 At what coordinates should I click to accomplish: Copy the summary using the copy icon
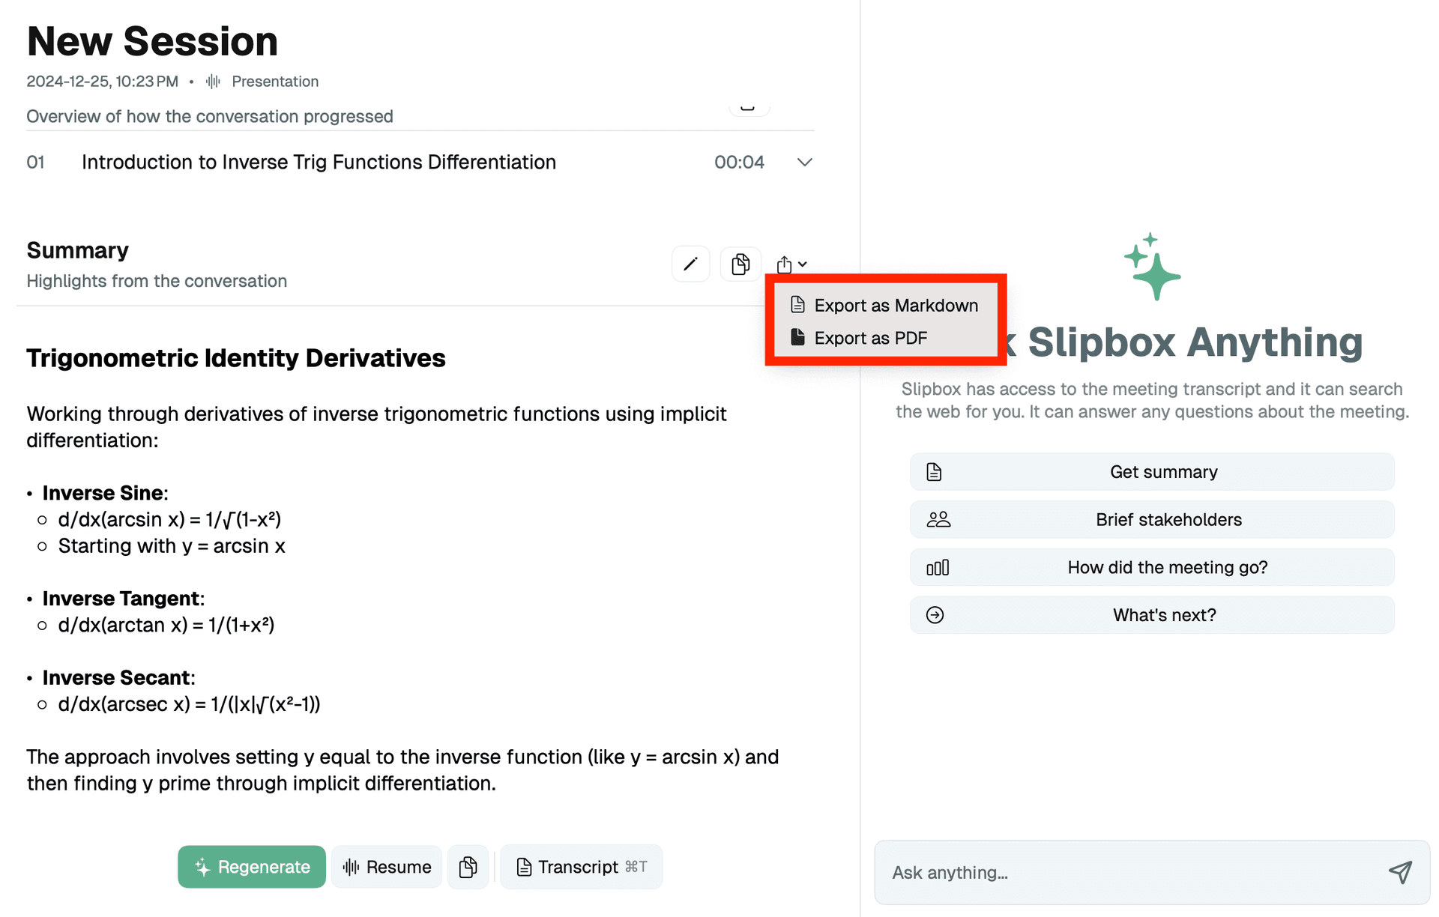(740, 264)
